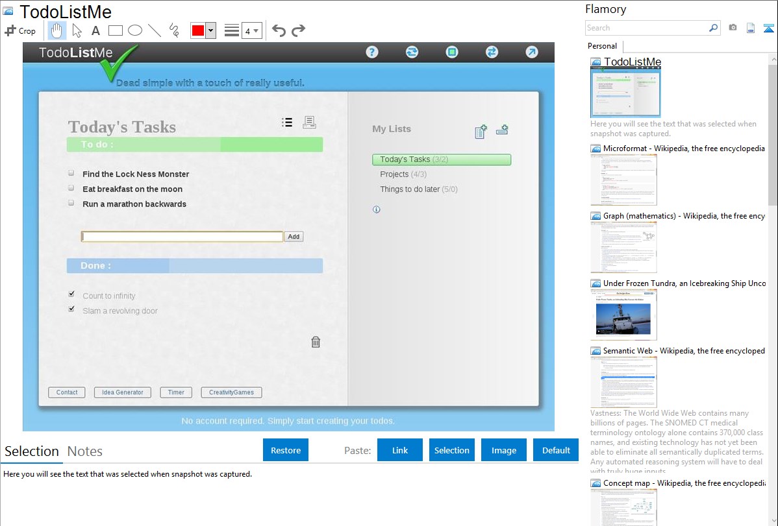Undo the last annotation
This screenshot has width=778, height=526.
[279, 30]
